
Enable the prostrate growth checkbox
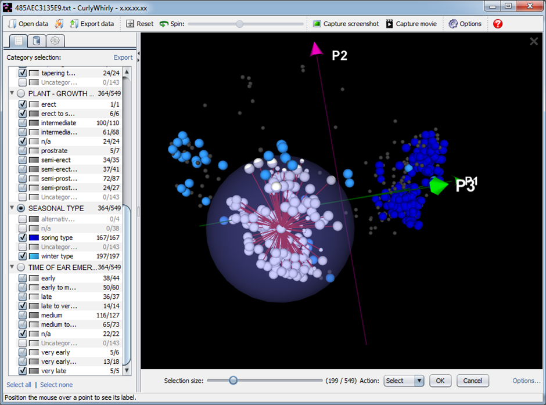pyautogui.click(x=23, y=151)
